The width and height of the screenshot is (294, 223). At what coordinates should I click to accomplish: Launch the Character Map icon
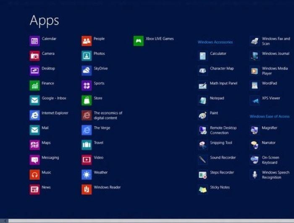(203, 71)
